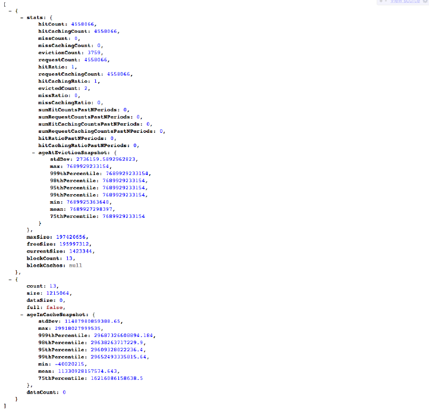Click the min value 7689925363640
Image resolution: width=429 pixels, height=415 pixels.
tap(87, 202)
